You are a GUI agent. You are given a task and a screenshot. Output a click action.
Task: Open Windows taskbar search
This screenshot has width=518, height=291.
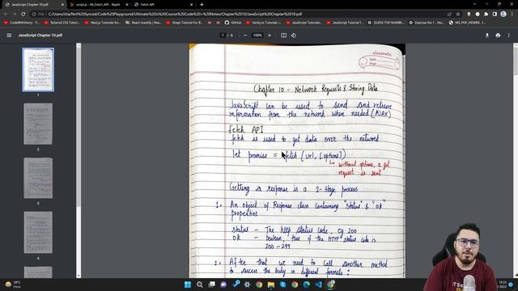pyautogui.click(x=200, y=285)
